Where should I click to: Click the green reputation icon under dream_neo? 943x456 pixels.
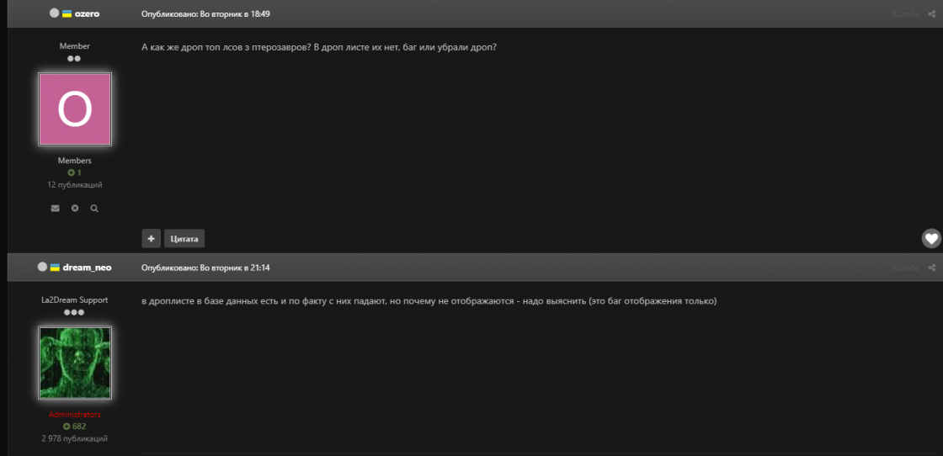67,427
